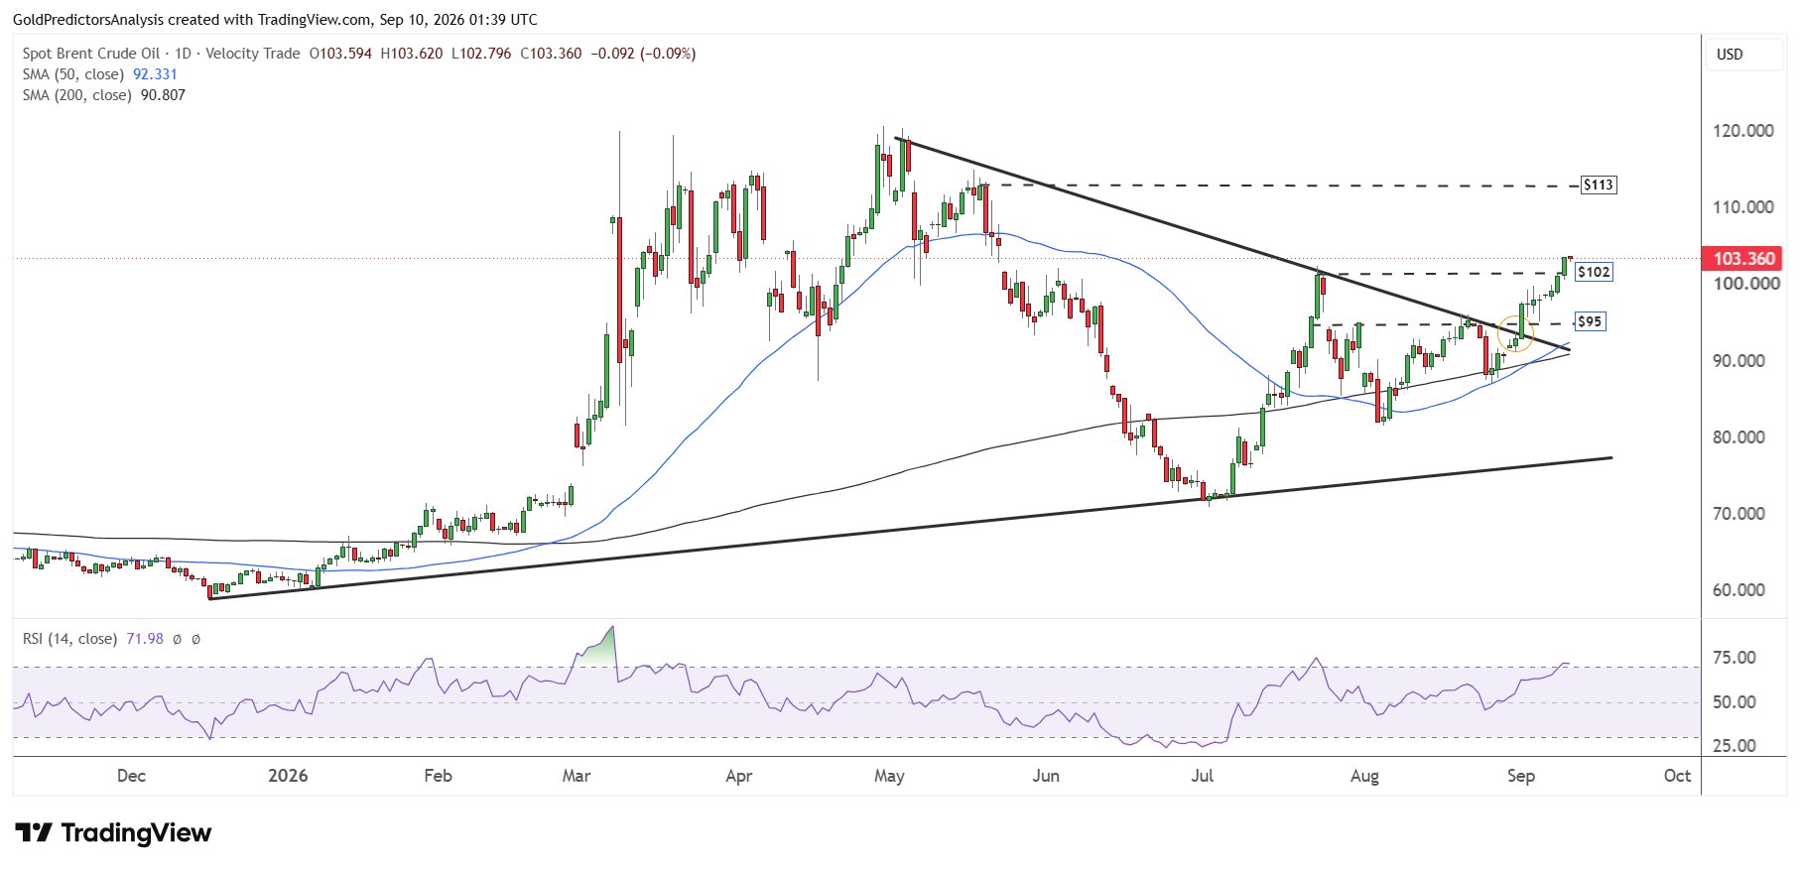Click the 120.000 price axis label
The image size is (1800, 870).
point(1743,131)
